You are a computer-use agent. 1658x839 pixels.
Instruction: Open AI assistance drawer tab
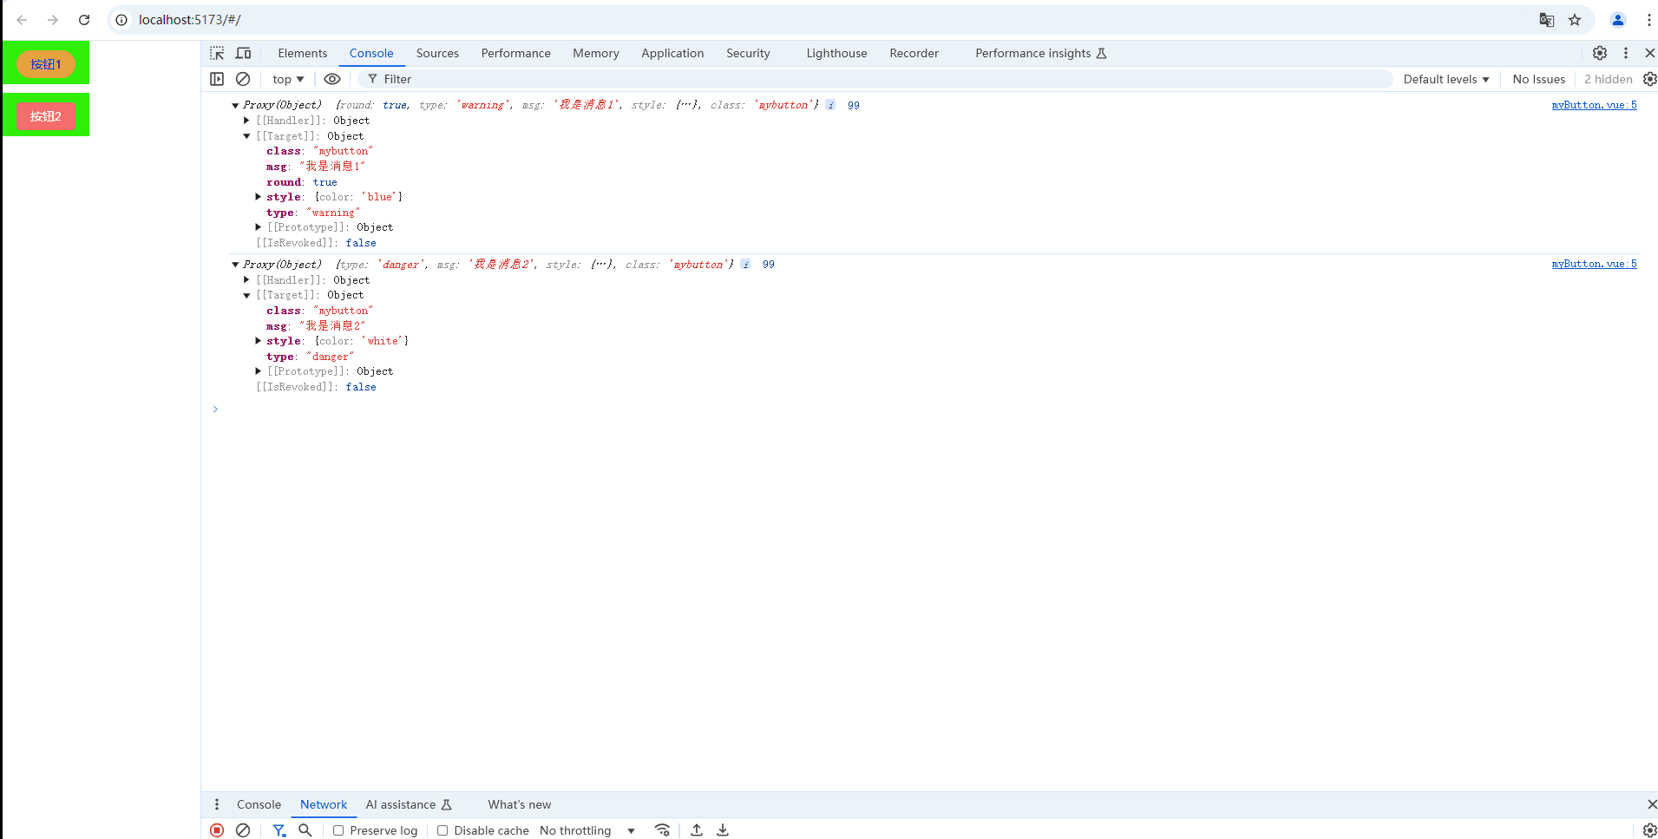[409, 804]
